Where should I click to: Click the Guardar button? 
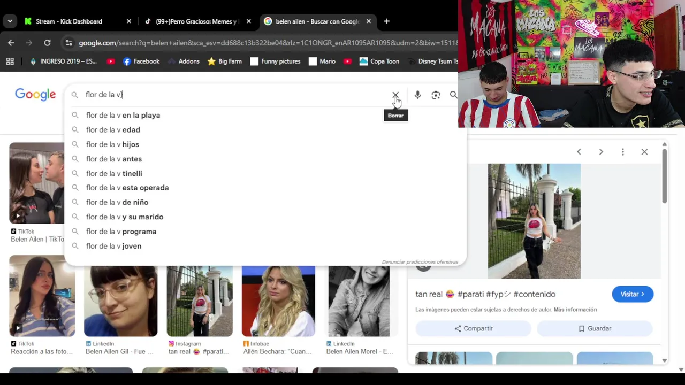[x=595, y=328]
